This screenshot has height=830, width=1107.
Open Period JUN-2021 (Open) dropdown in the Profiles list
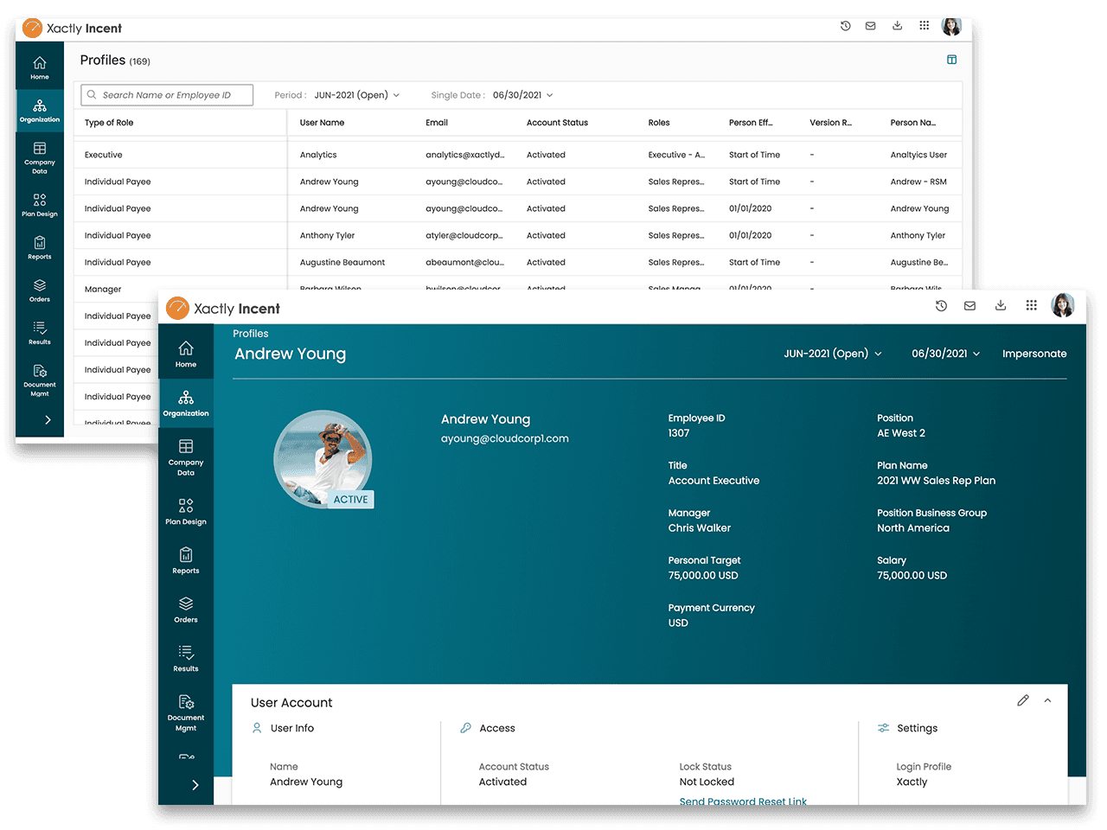(357, 95)
